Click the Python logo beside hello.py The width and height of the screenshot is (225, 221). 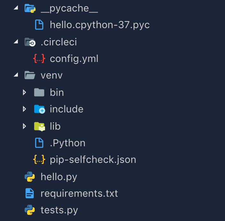pos(30,177)
